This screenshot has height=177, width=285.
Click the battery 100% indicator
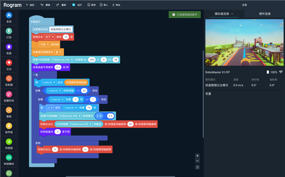point(272,72)
